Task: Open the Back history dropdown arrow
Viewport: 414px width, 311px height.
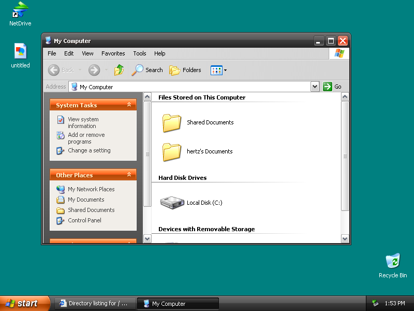Action: tap(80, 70)
